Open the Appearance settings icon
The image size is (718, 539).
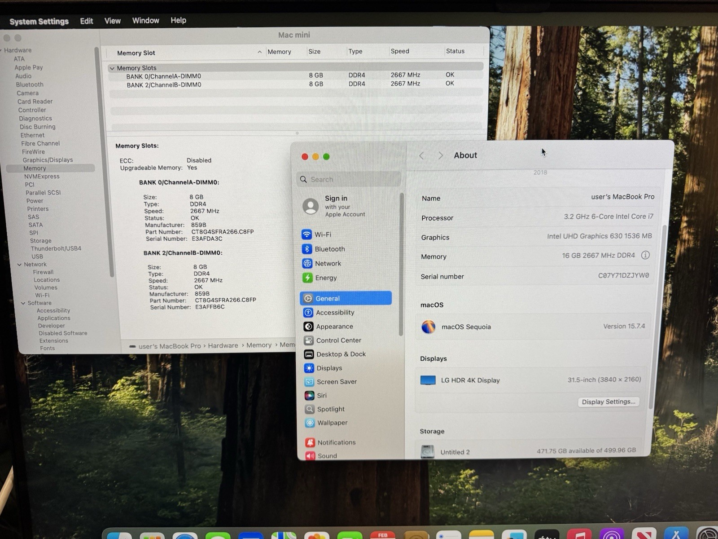coord(309,327)
